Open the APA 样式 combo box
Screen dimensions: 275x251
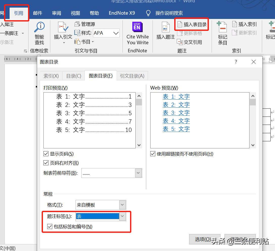click(x=116, y=33)
